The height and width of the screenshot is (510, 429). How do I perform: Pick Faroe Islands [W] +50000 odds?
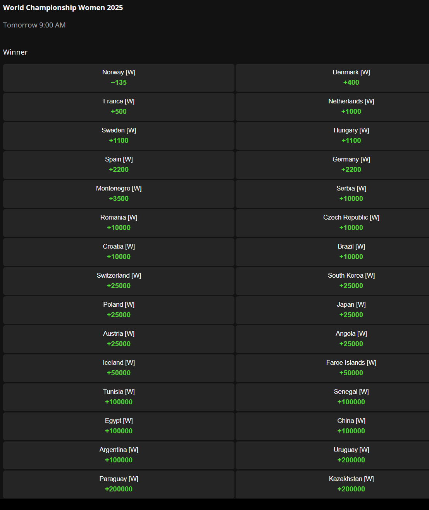click(x=351, y=368)
